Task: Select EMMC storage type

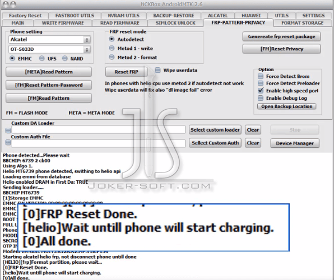Action: point(12,59)
